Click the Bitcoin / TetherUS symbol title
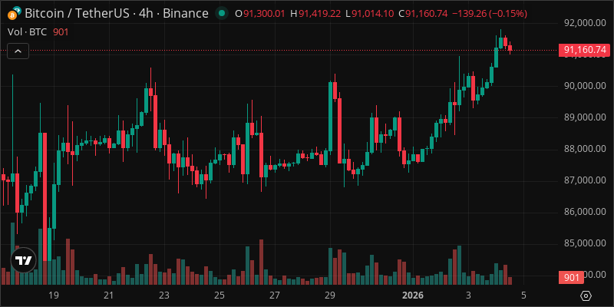 pyautogui.click(x=117, y=14)
